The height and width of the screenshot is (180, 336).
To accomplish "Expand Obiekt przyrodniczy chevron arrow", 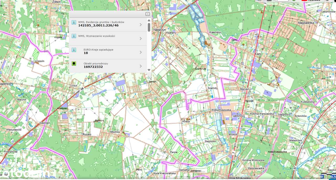I will (x=141, y=66).
